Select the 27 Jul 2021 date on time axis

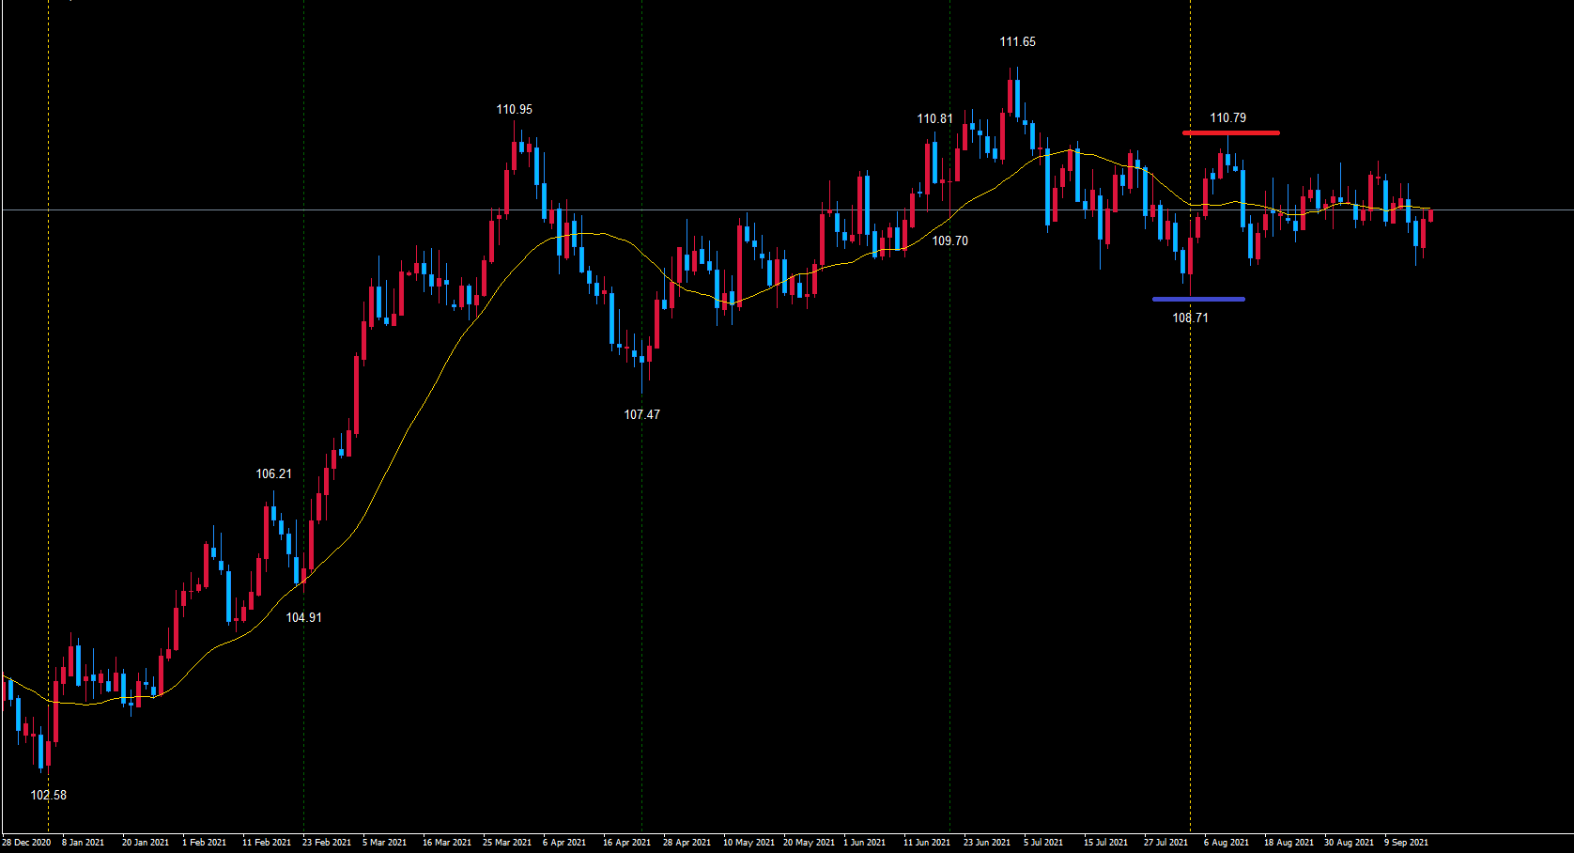(x=1165, y=843)
